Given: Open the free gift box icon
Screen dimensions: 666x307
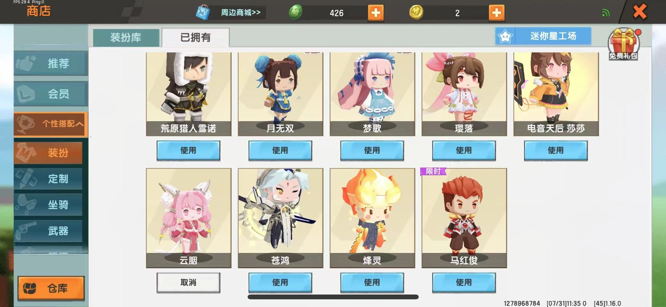Looking at the screenshot, I should (623, 44).
